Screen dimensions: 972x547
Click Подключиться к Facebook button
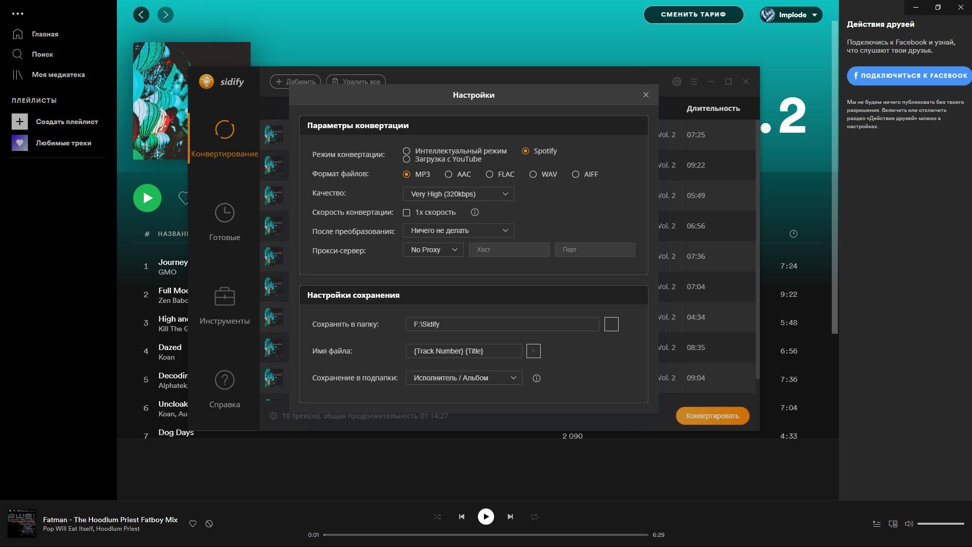pos(909,75)
